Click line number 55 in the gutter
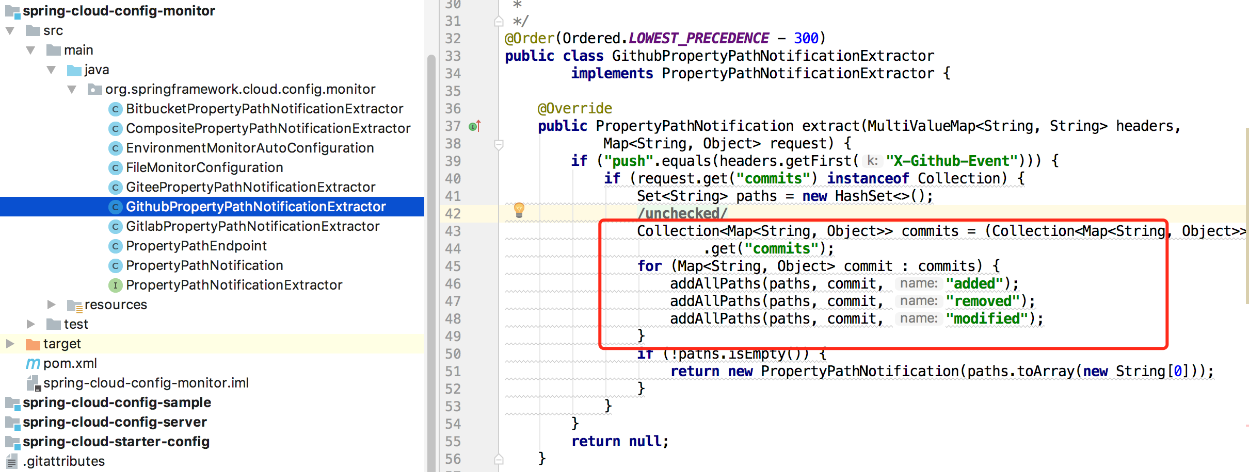The width and height of the screenshot is (1249, 472). pyautogui.click(x=453, y=442)
